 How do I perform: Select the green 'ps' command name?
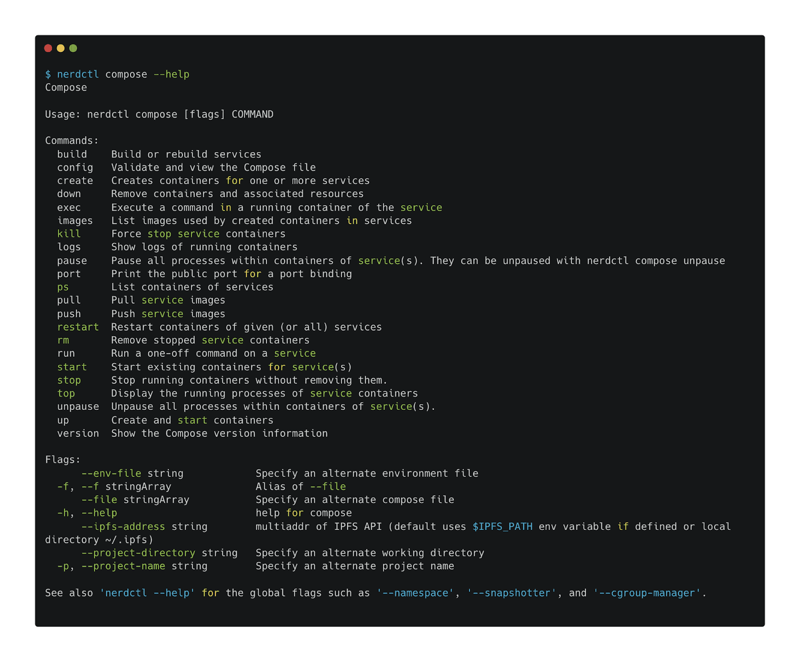(x=63, y=287)
